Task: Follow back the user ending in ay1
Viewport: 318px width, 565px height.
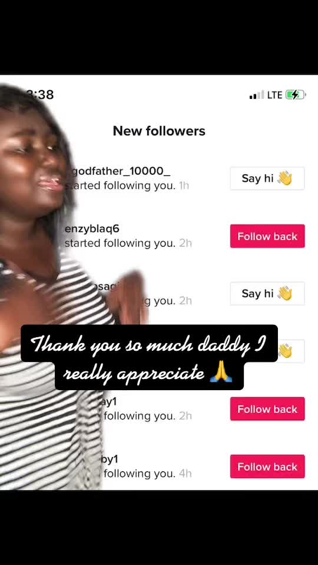Action: (x=267, y=409)
